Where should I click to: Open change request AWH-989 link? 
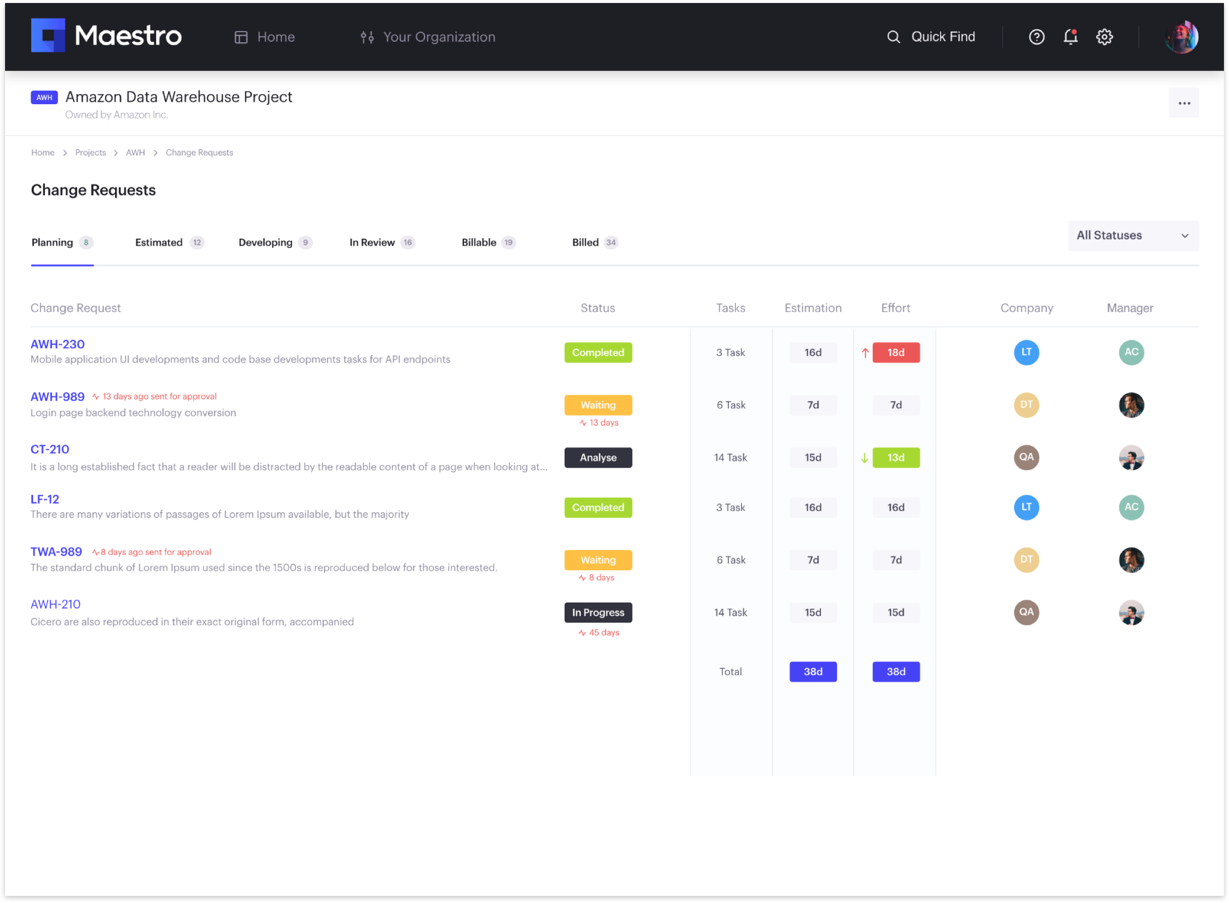pyautogui.click(x=57, y=397)
